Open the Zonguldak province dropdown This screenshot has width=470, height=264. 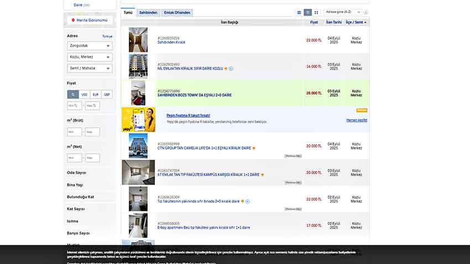(x=90, y=46)
